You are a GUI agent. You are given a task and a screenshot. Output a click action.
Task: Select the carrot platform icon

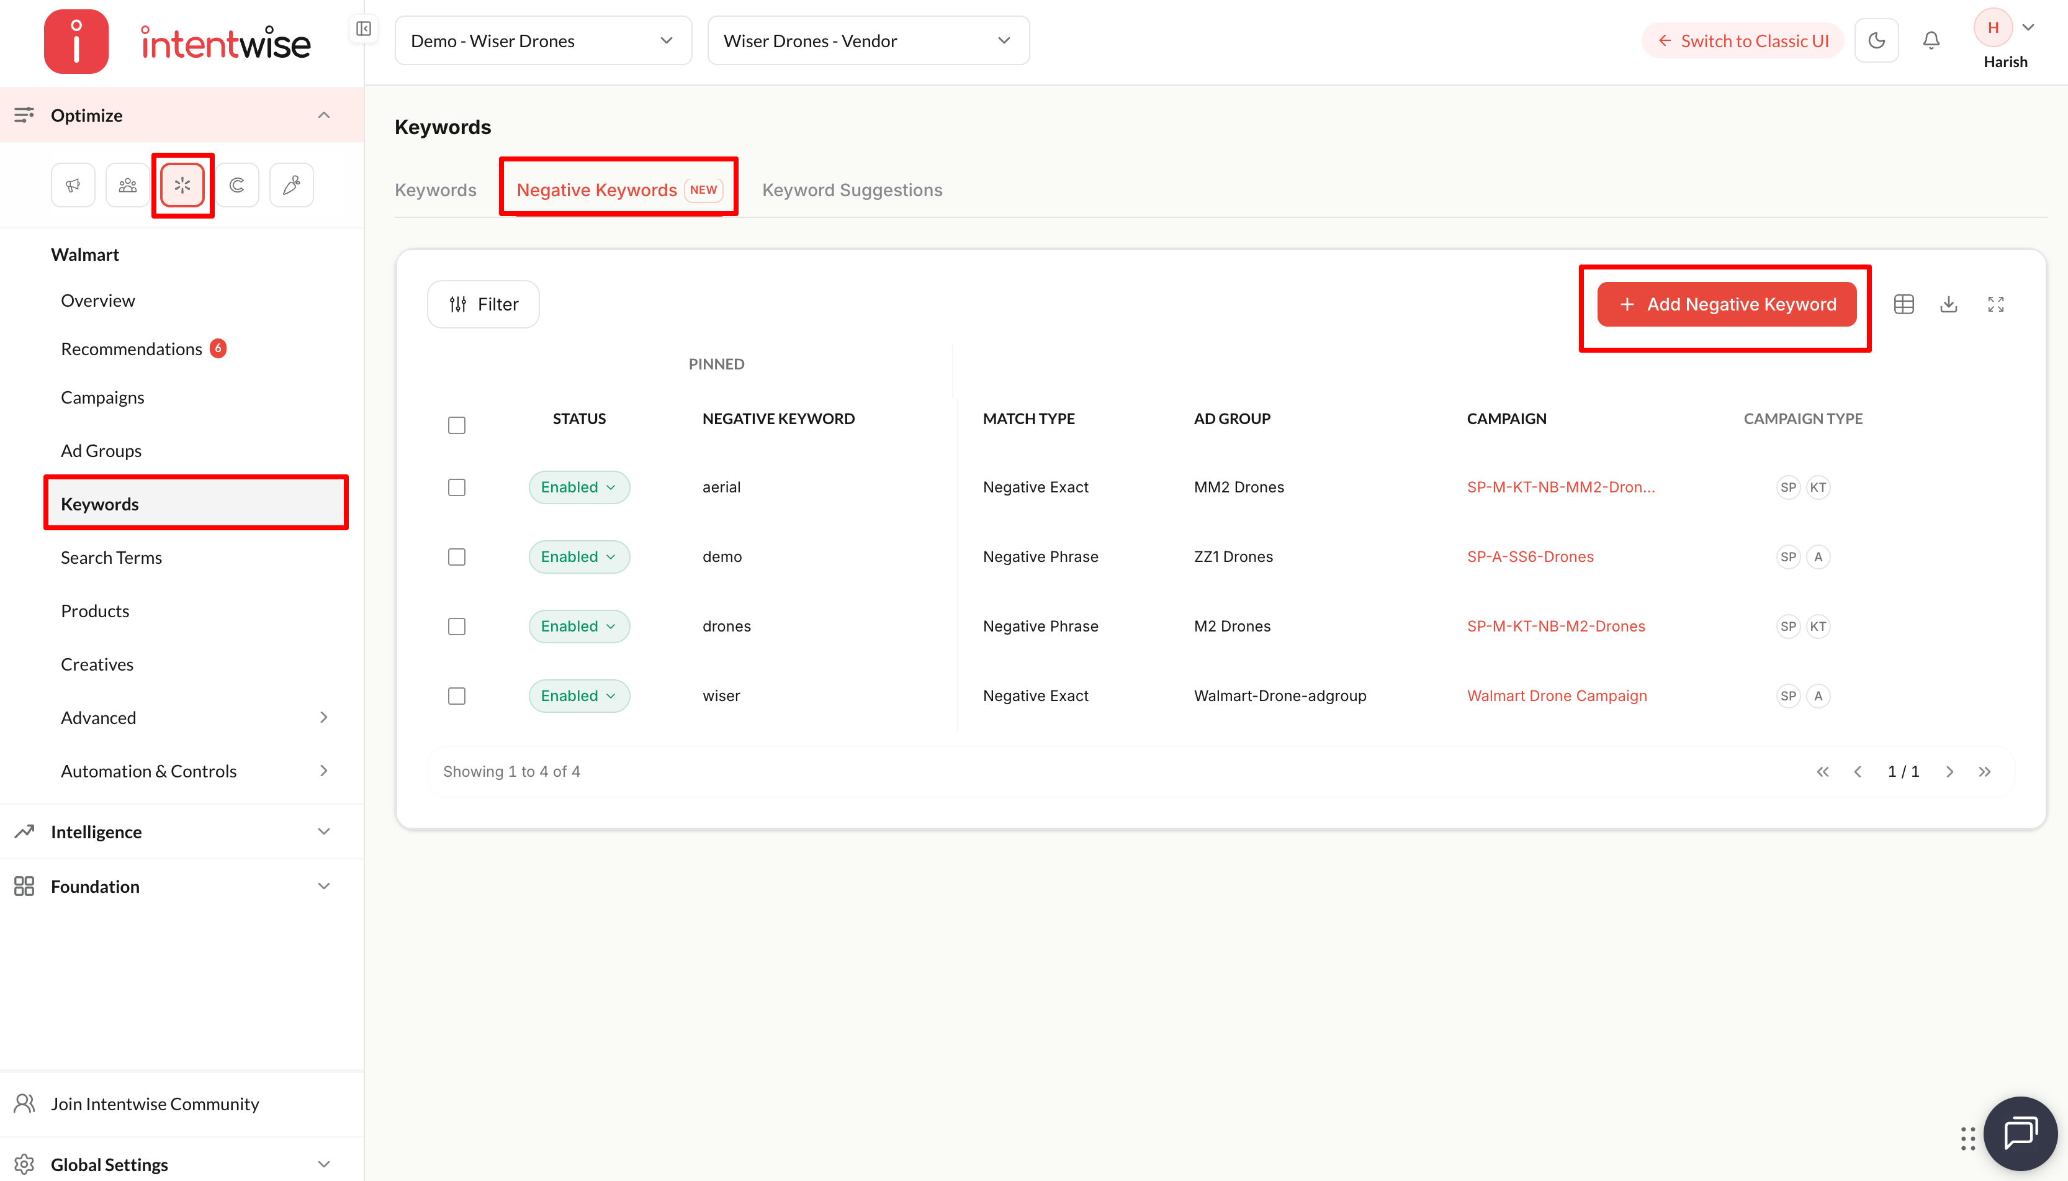tap(292, 185)
